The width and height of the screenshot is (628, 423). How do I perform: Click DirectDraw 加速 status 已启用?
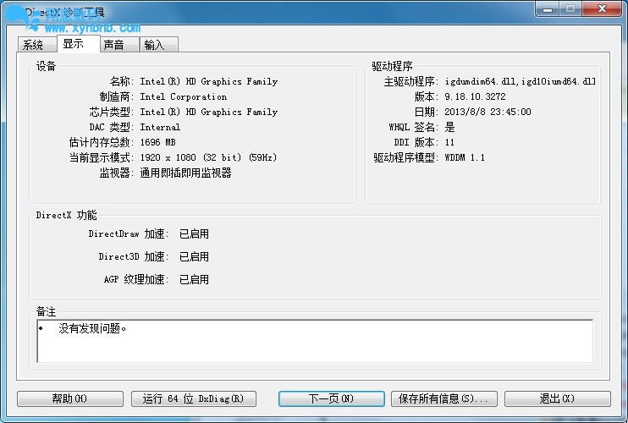[194, 233]
